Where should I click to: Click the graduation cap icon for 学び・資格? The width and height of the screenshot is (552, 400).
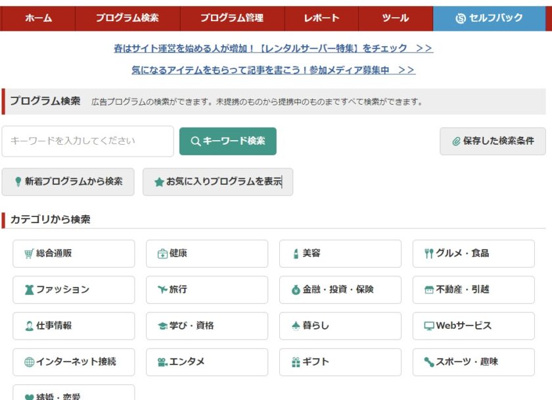162,326
